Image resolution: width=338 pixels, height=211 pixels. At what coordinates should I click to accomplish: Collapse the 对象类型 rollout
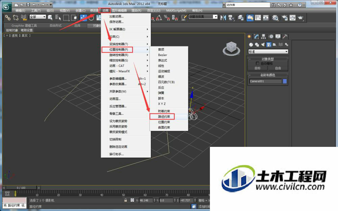tap(267, 59)
